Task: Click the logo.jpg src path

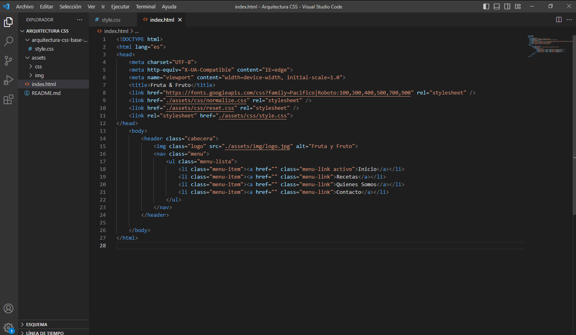Action: [x=257, y=146]
